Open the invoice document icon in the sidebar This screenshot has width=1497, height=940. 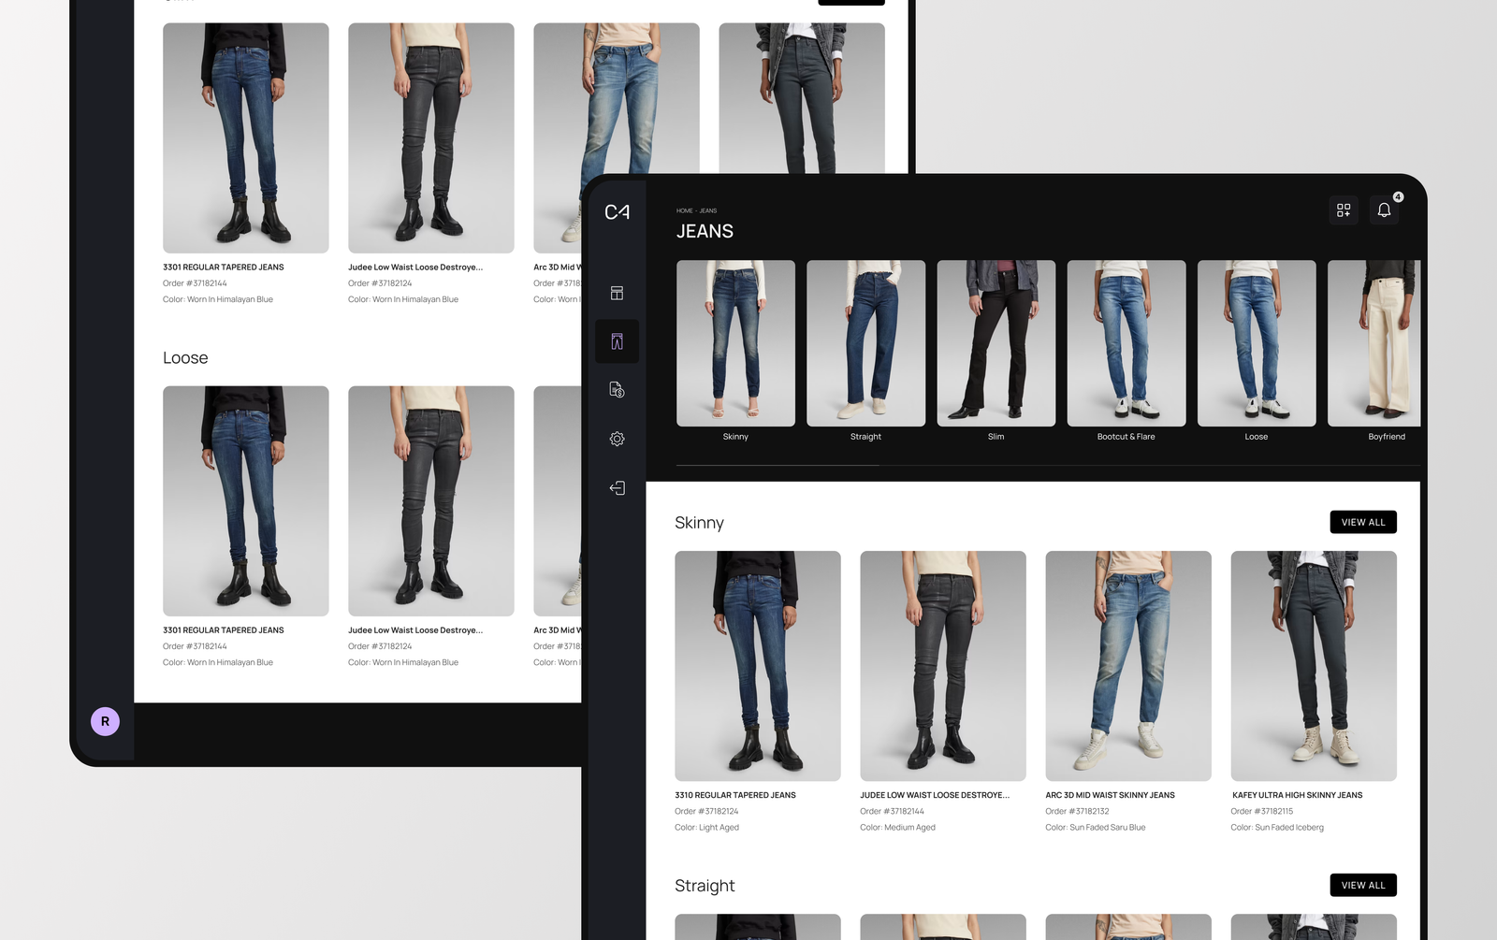[617, 390]
